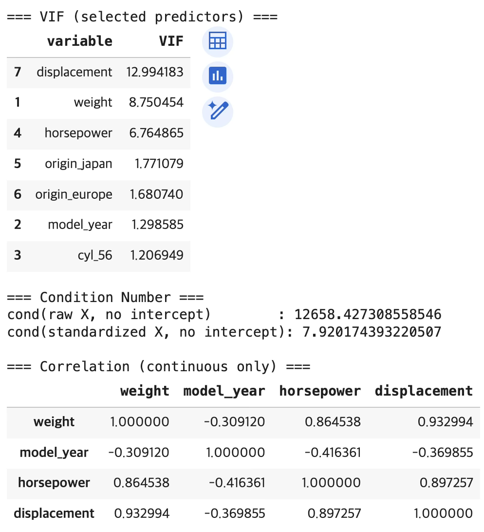484x532 pixels.
Task: Click the raw X condition number value
Action: click(x=368, y=315)
